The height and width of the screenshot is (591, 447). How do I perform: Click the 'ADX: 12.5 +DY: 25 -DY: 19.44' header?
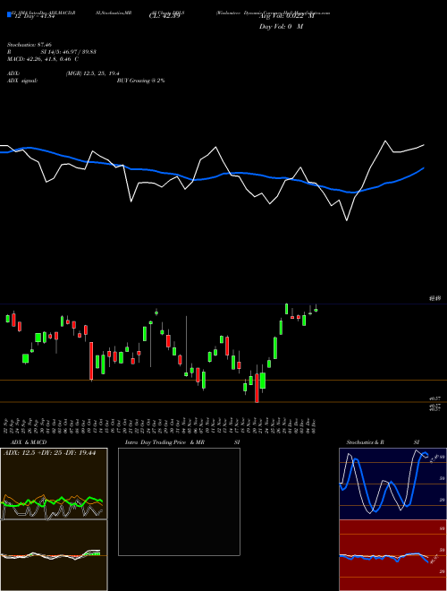[48, 453]
